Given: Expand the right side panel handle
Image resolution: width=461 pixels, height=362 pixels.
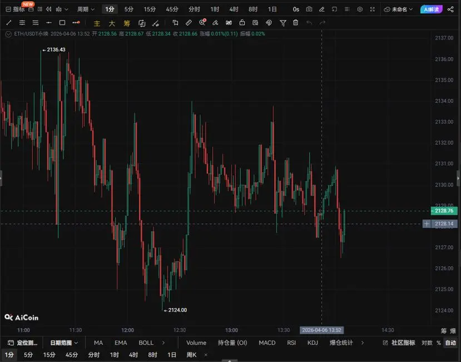Looking at the screenshot, I should coord(458,178).
